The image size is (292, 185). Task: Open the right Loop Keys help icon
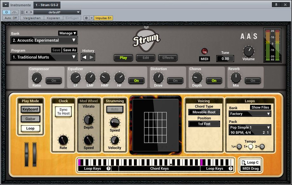point(231,169)
